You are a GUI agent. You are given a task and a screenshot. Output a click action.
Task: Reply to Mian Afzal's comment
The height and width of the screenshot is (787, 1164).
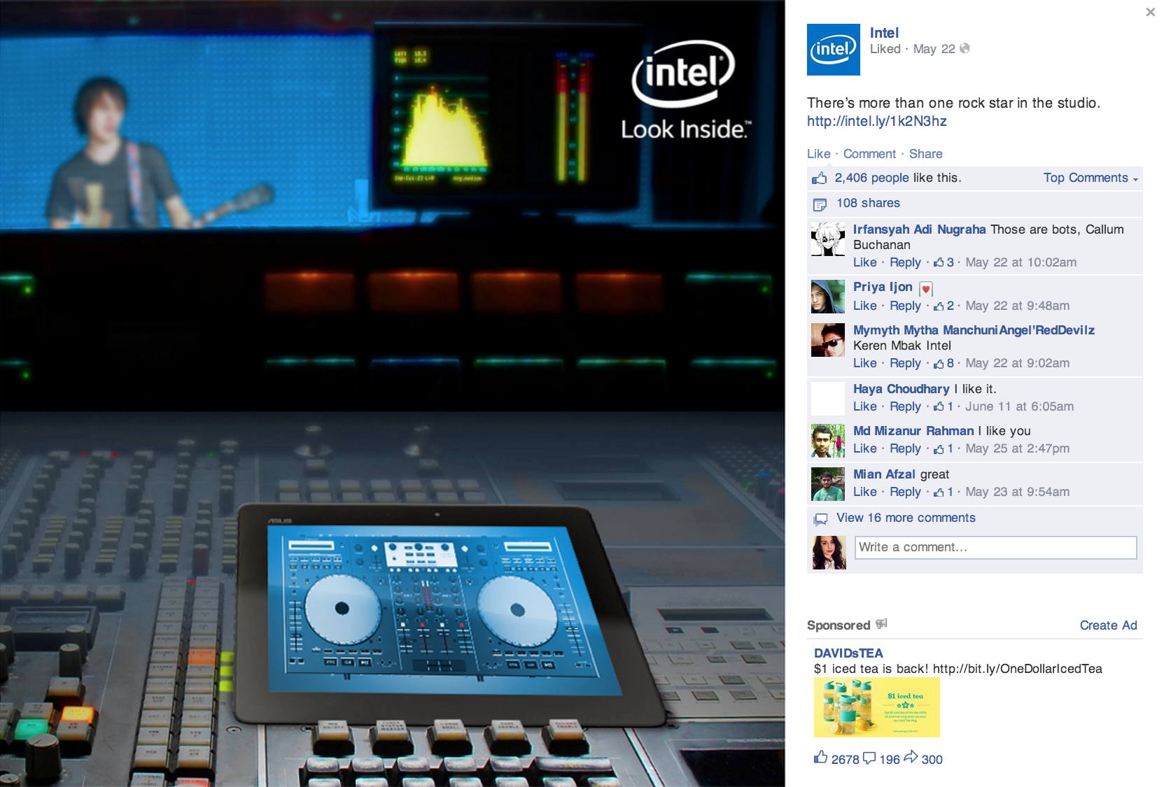coord(905,492)
